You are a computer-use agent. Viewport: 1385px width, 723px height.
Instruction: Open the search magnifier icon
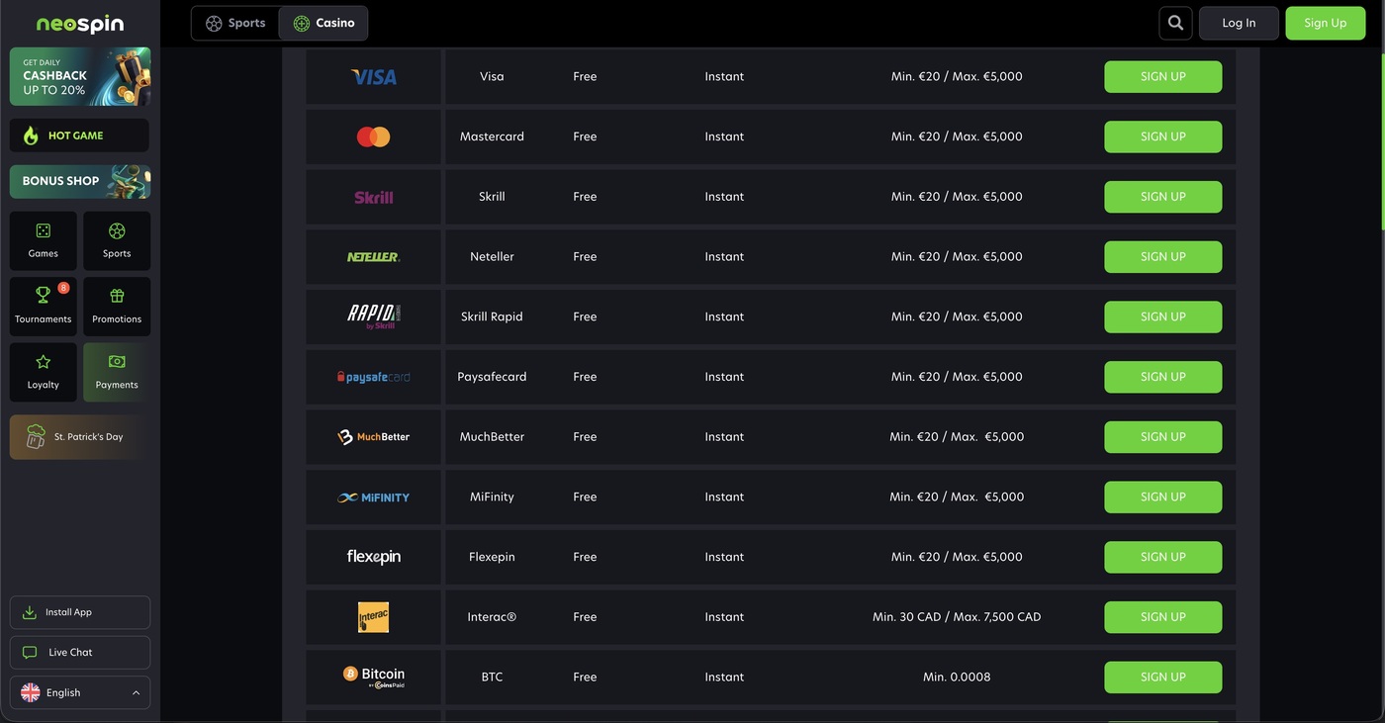click(x=1175, y=23)
